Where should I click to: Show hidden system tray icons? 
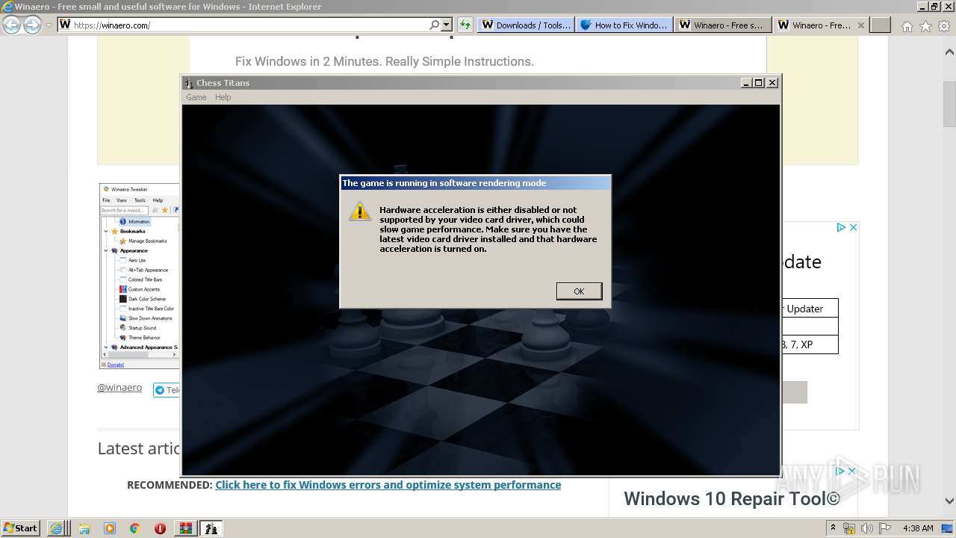(x=833, y=528)
